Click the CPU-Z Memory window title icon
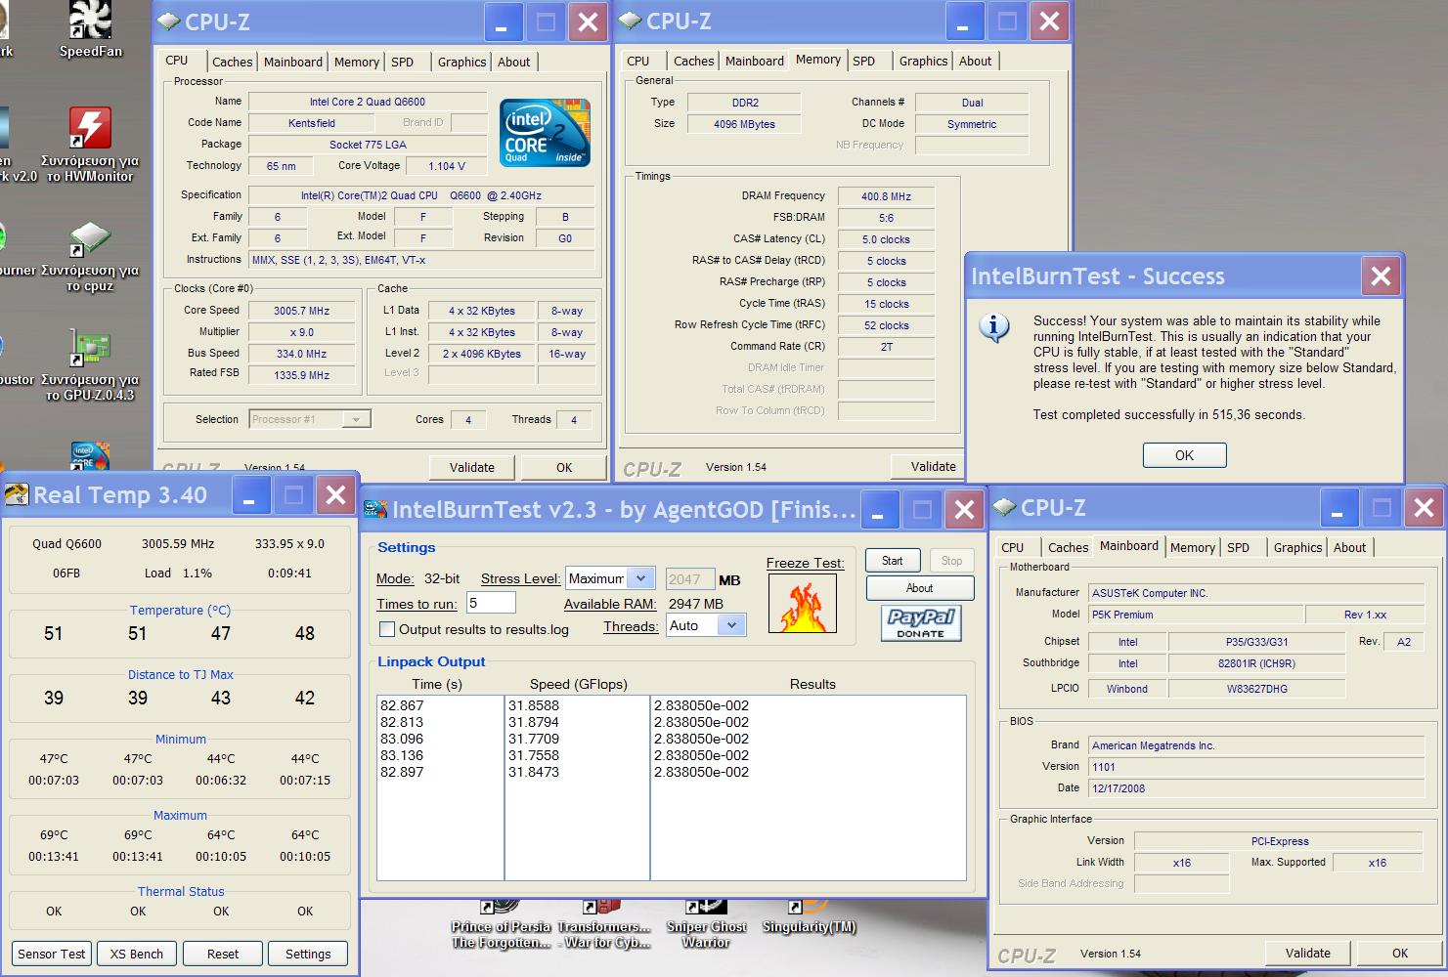1448x977 pixels. (631, 21)
